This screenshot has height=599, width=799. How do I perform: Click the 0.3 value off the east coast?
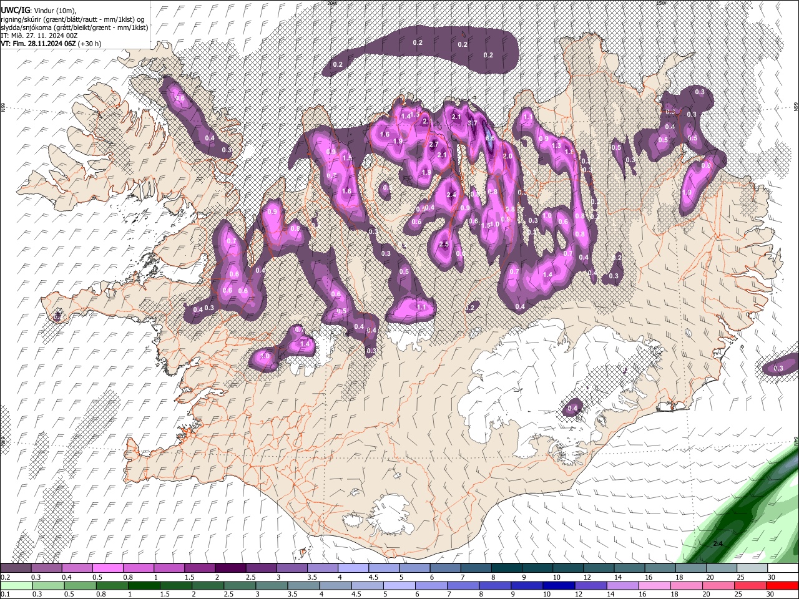click(778, 369)
